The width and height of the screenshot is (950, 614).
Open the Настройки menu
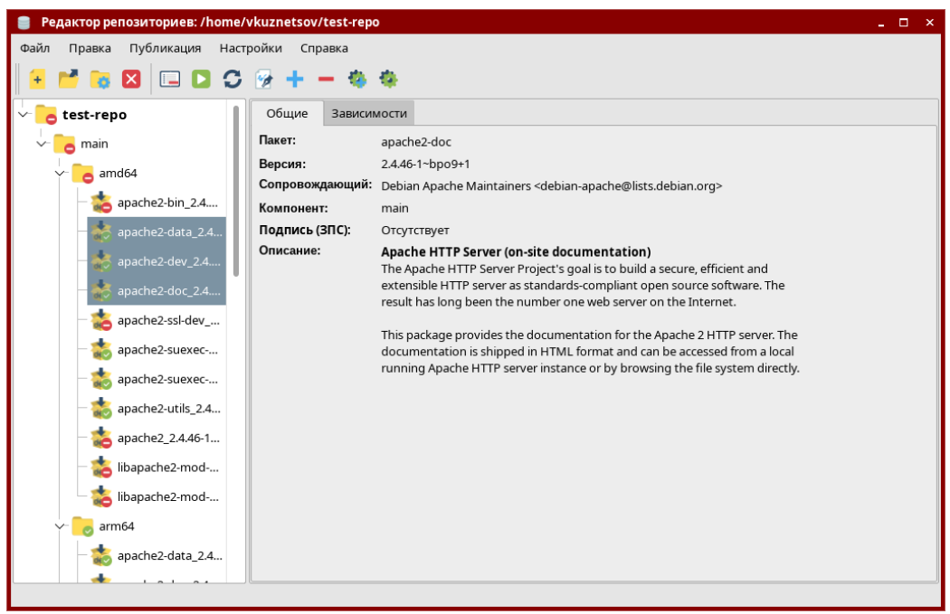(x=251, y=48)
